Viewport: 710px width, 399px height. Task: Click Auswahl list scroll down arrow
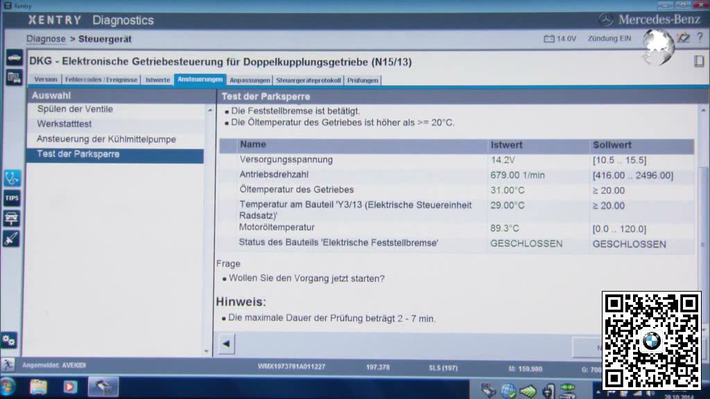click(x=207, y=351)
